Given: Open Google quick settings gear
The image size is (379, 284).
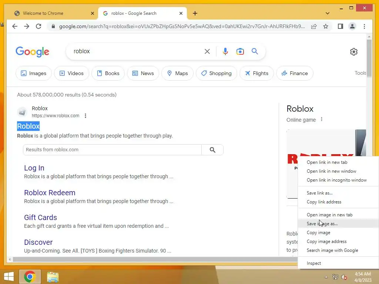Looking at the screenshot, I should tap(353, 51).
